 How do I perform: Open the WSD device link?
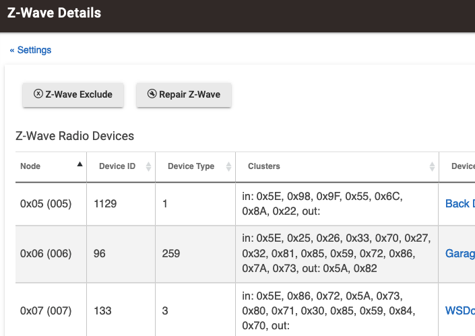(460, 310)
